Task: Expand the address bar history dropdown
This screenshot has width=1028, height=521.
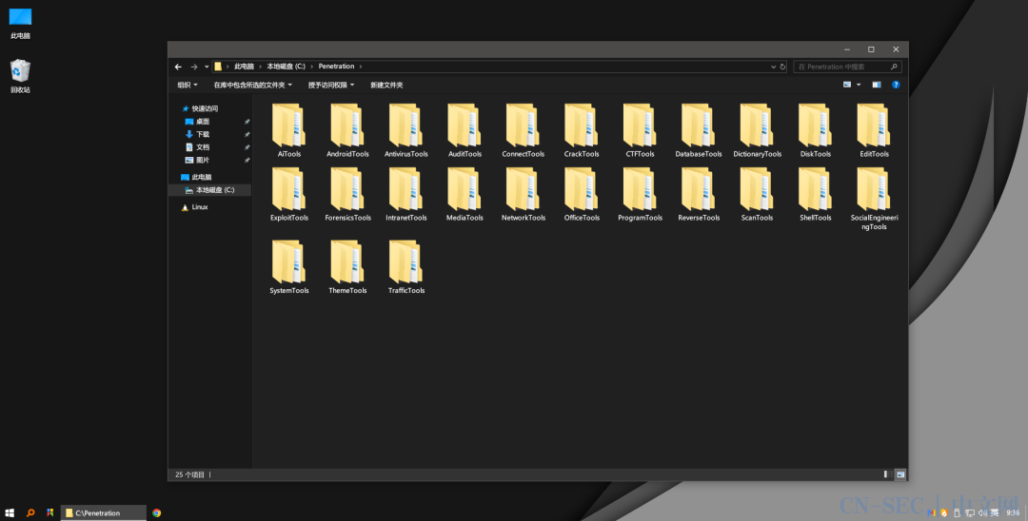Action: (774, 67)
